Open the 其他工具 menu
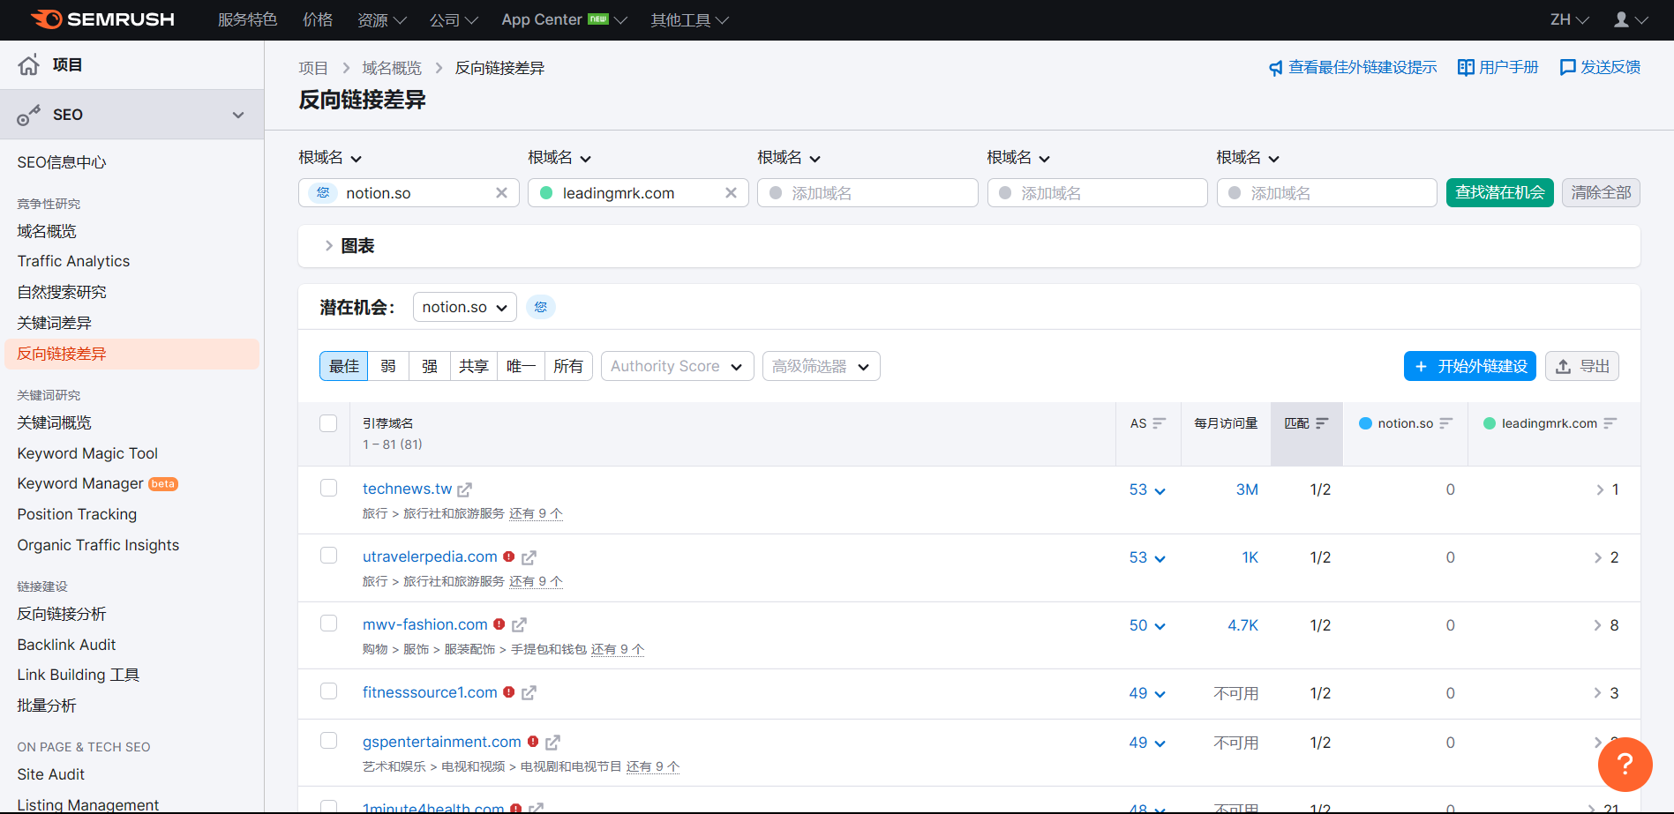This screenshot has width=1674, height=814. 689,19
